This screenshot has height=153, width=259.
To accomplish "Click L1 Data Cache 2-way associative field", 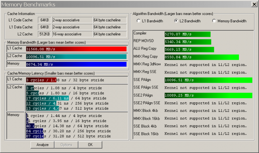I will 72,27.
